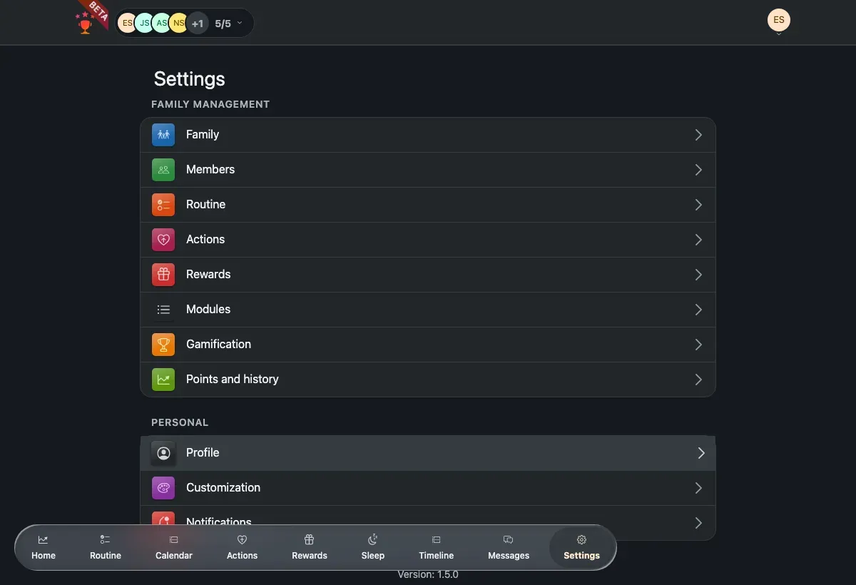Click the chevron on the Customization row
This screenshot has width=856, height=585.
698,488
